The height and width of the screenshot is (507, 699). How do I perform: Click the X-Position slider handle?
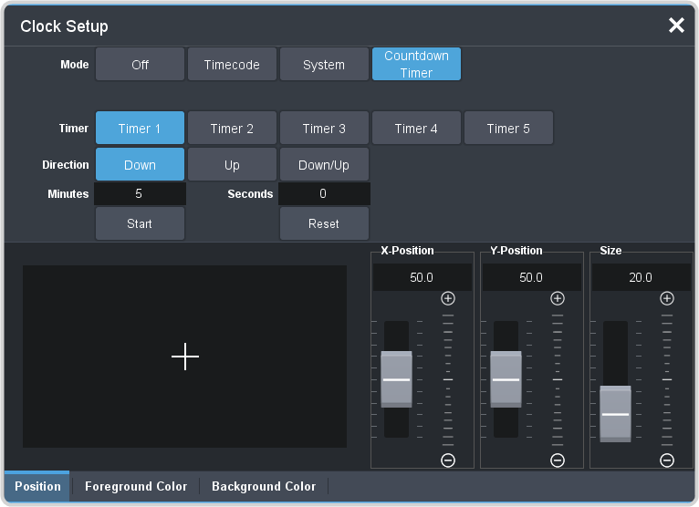(396, 379)
